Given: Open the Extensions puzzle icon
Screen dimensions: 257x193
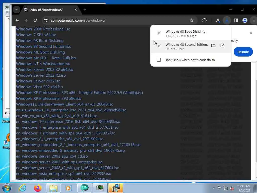Looking at the screenshot, I should [204, 20].
